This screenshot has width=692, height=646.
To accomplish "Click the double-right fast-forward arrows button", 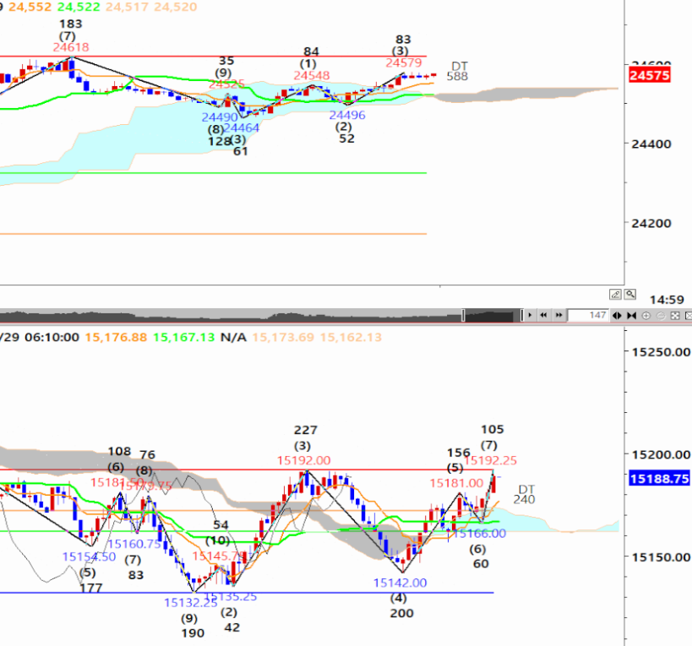I will pyautogui.click(x=557, y=315).
